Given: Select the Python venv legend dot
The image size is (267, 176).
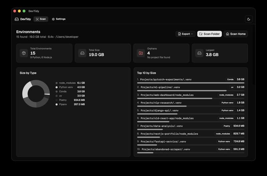Looking at the screenshot, I should tap(56, 87).
